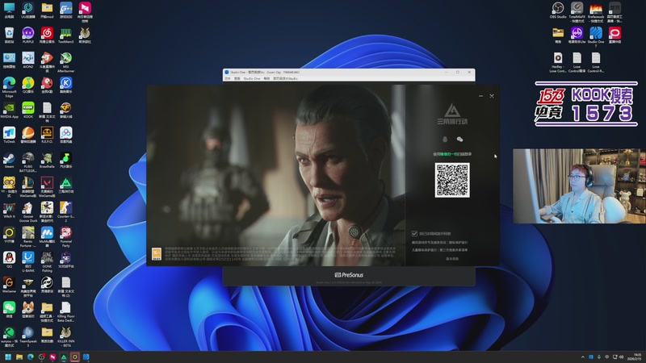Viewport: 646px width, 363px height.
Task: Click the WeGame desktop icon
Action: point(9,285)
